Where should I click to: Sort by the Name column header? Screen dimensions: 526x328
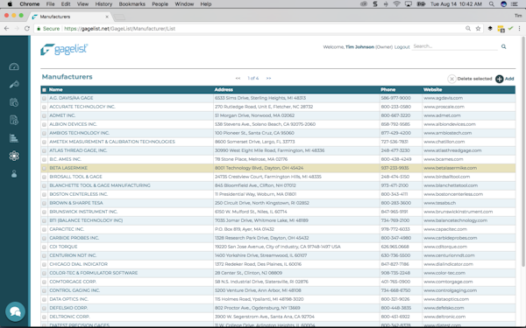click(x=56, y=90)
